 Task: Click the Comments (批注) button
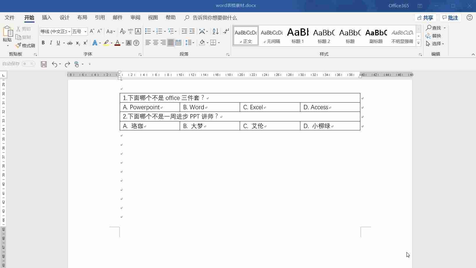click(450, 18)
